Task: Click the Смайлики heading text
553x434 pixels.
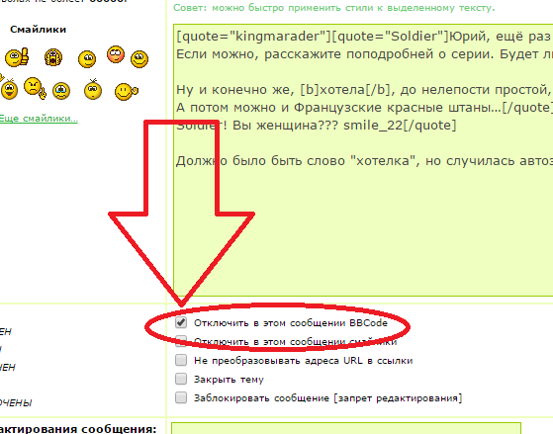Action: pos(39,30)
